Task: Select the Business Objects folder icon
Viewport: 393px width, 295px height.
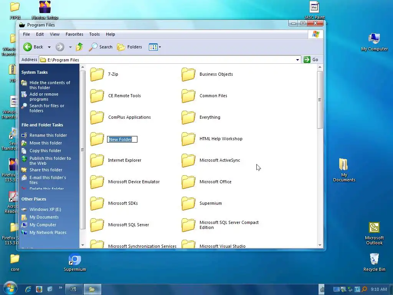Action: [x=188, y=74]
